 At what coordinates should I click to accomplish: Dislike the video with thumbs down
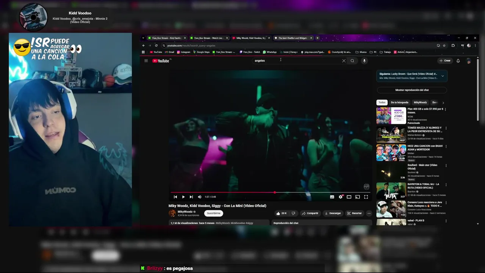293,213
